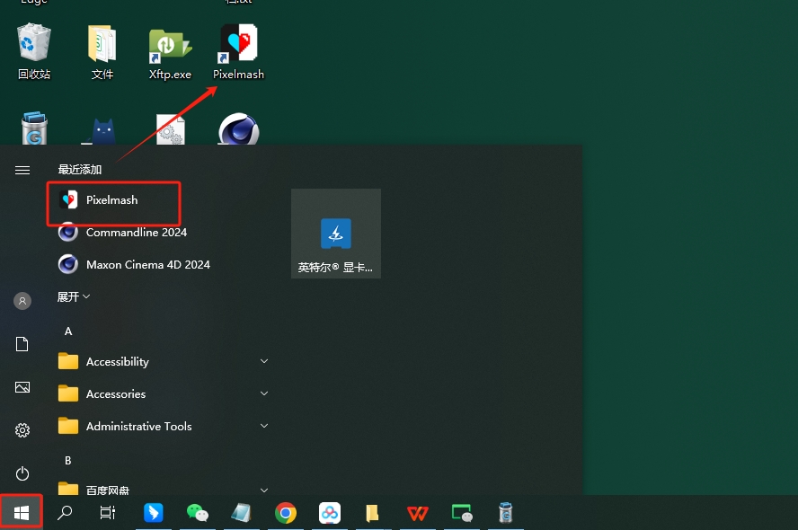Open Google Chrome from the taskbar
Image resolution: width=798 pixels, height=530 pixels.
click(286, 513)
